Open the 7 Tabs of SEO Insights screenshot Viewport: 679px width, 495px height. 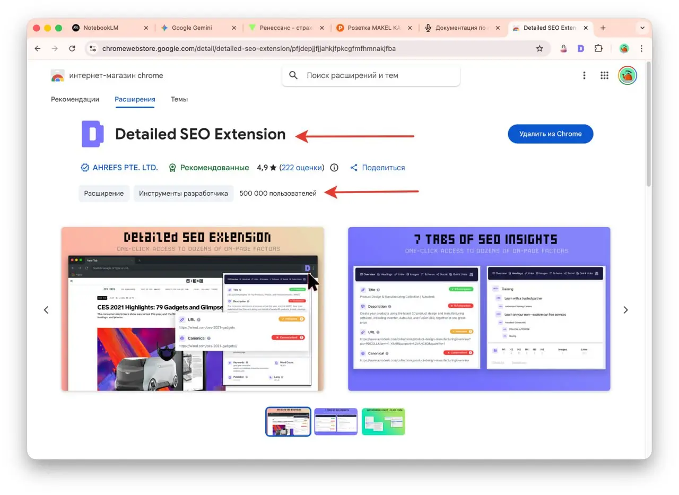[479, 309]
